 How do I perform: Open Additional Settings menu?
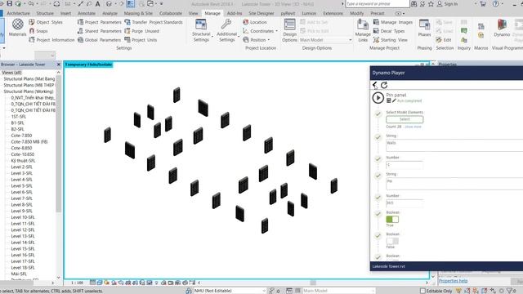[227, 30]
